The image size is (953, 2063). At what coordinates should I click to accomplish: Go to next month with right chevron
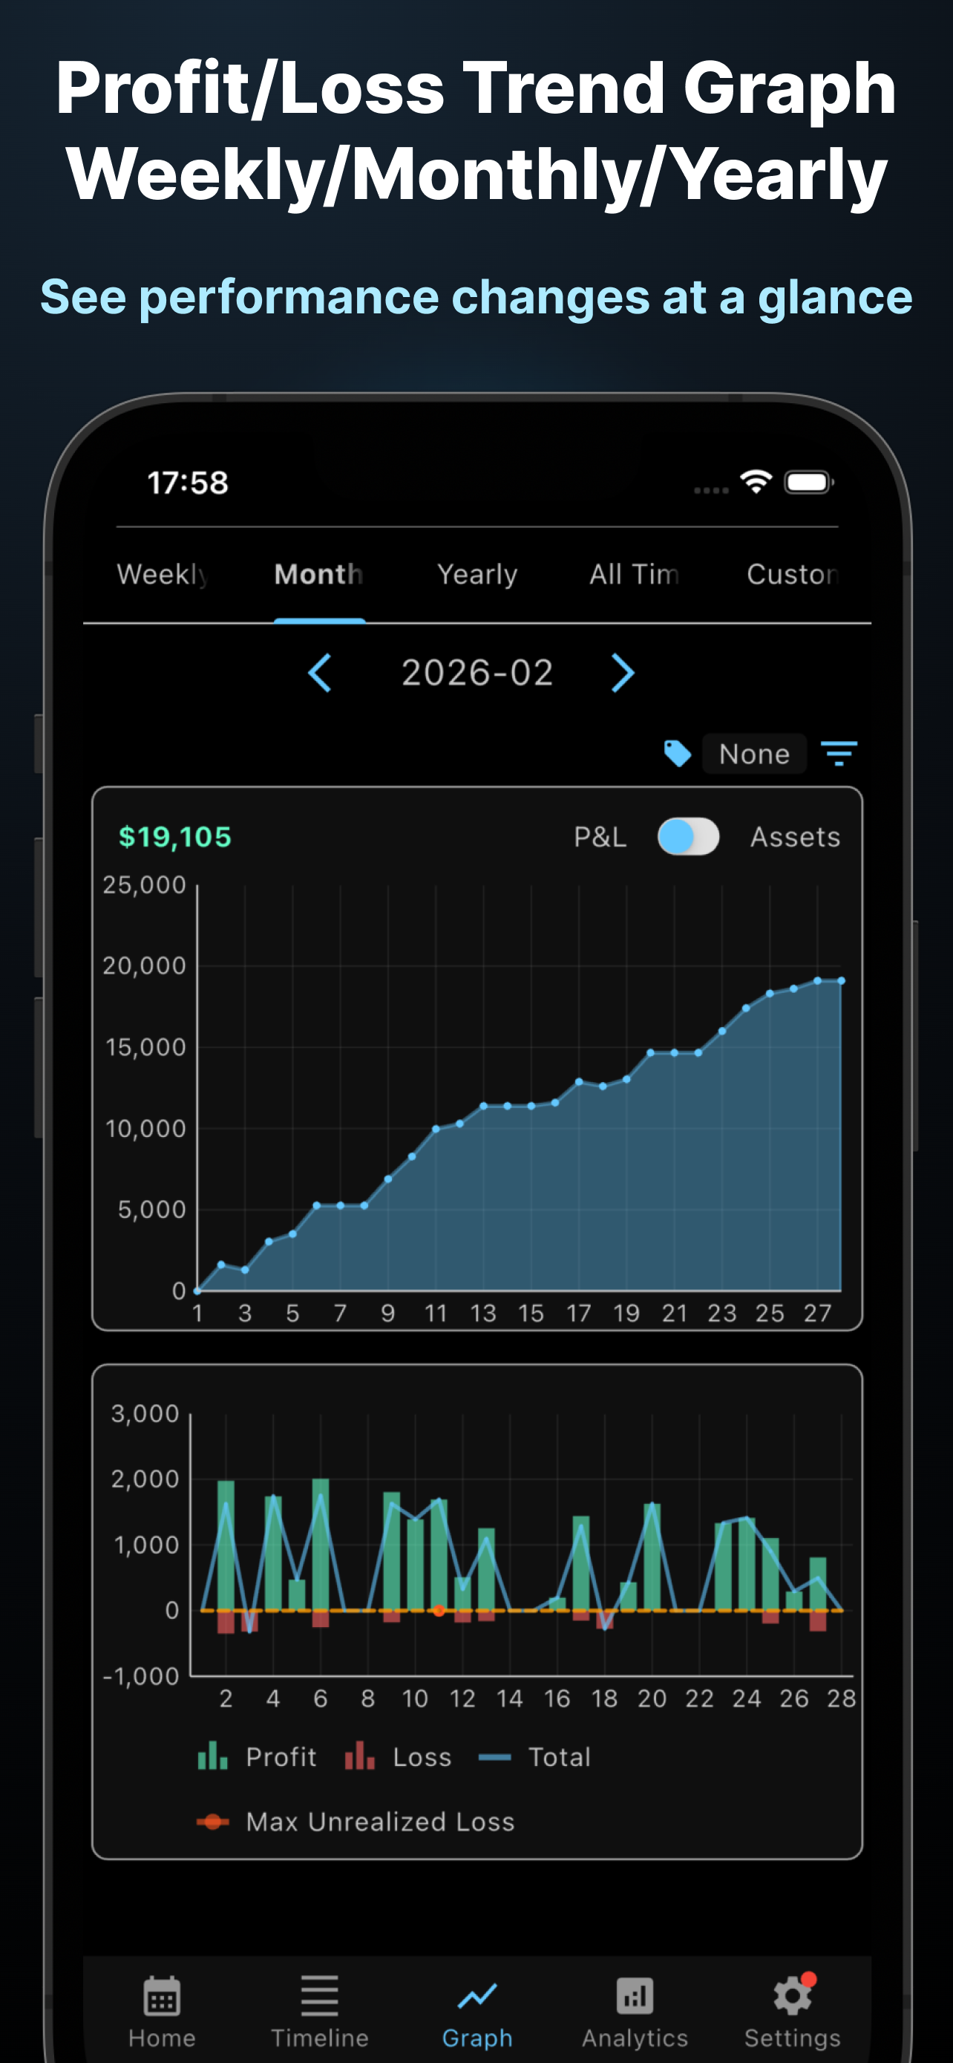[x=623, y=673]
